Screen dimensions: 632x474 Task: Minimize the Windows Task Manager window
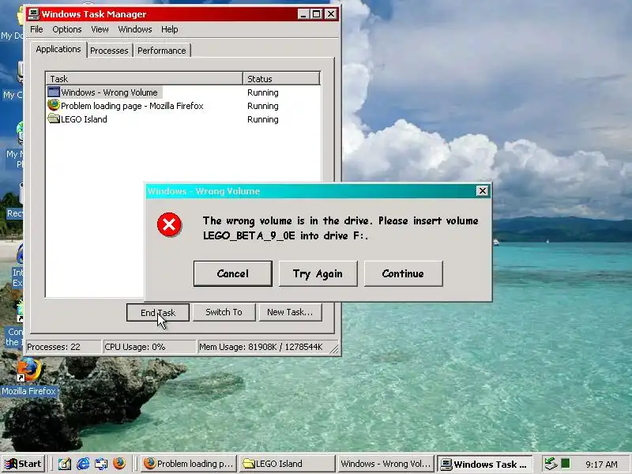click(303, 14)
